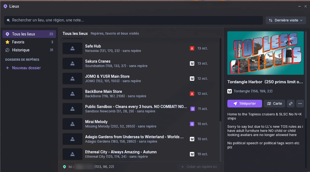Focus the Rechercher un lieu search field
Image resolution: width=310 pixels, height=172 pixels.
coord(133,20)
